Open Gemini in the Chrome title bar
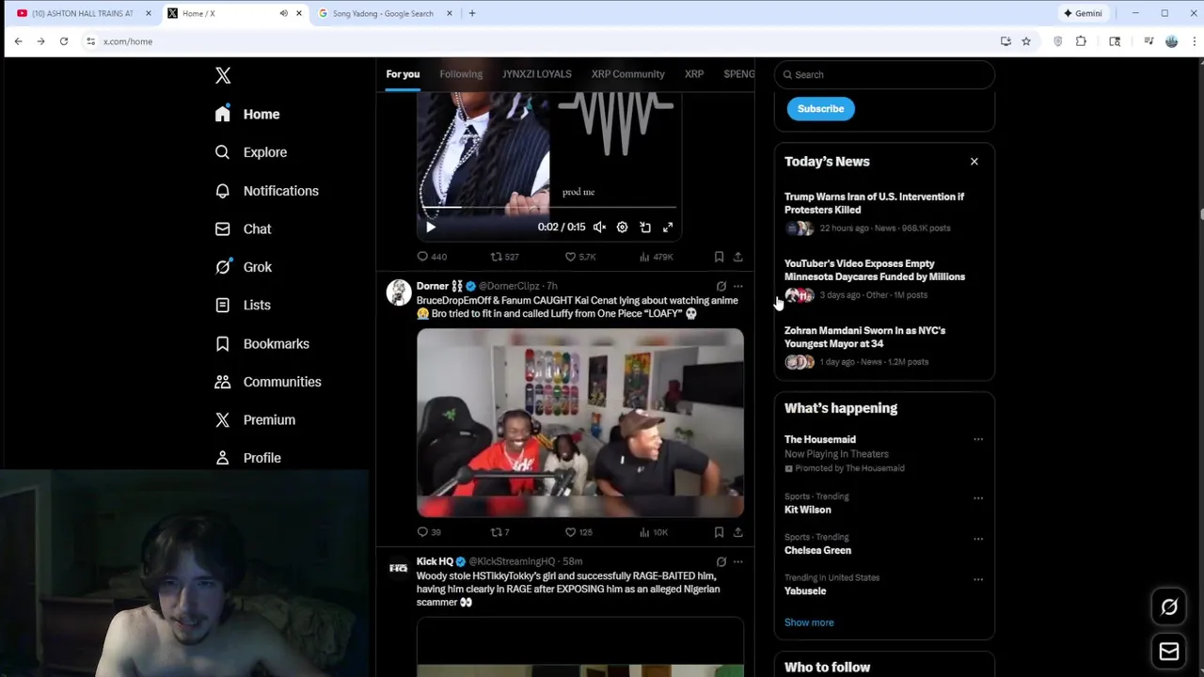1204x677 pixels. tap(1083, 13)
